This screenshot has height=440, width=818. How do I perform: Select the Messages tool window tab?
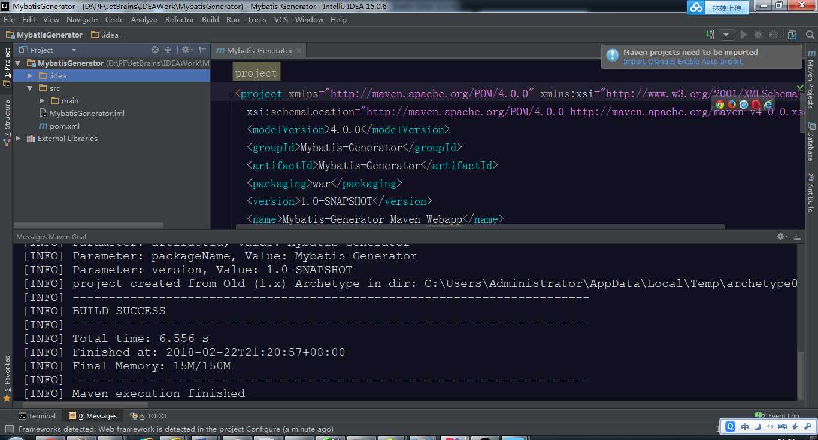coord(93,415)
